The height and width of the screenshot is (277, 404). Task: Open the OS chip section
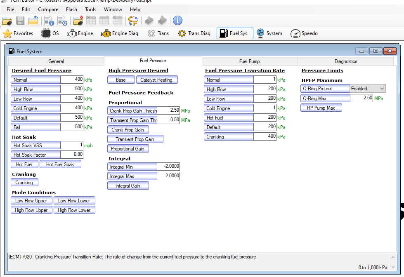[x=50, y=33]
